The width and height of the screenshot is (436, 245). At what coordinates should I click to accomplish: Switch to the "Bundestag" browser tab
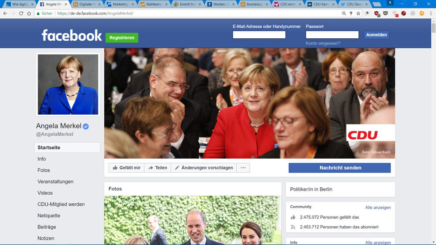point(253,4)
